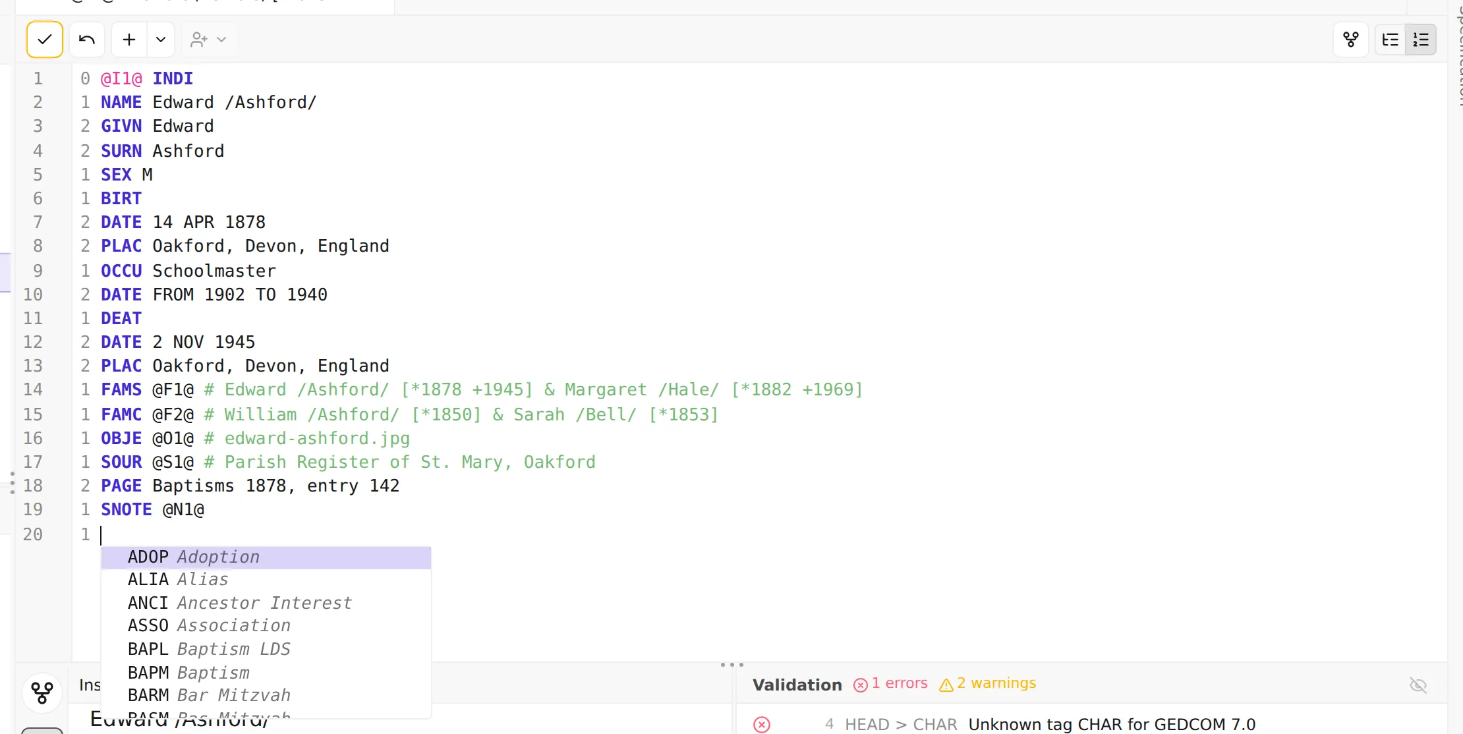Image resolution: width=1463 pixels, height=734 pixels.
Task: Follow the @S1@ source reference
Action: pos(173,463)
